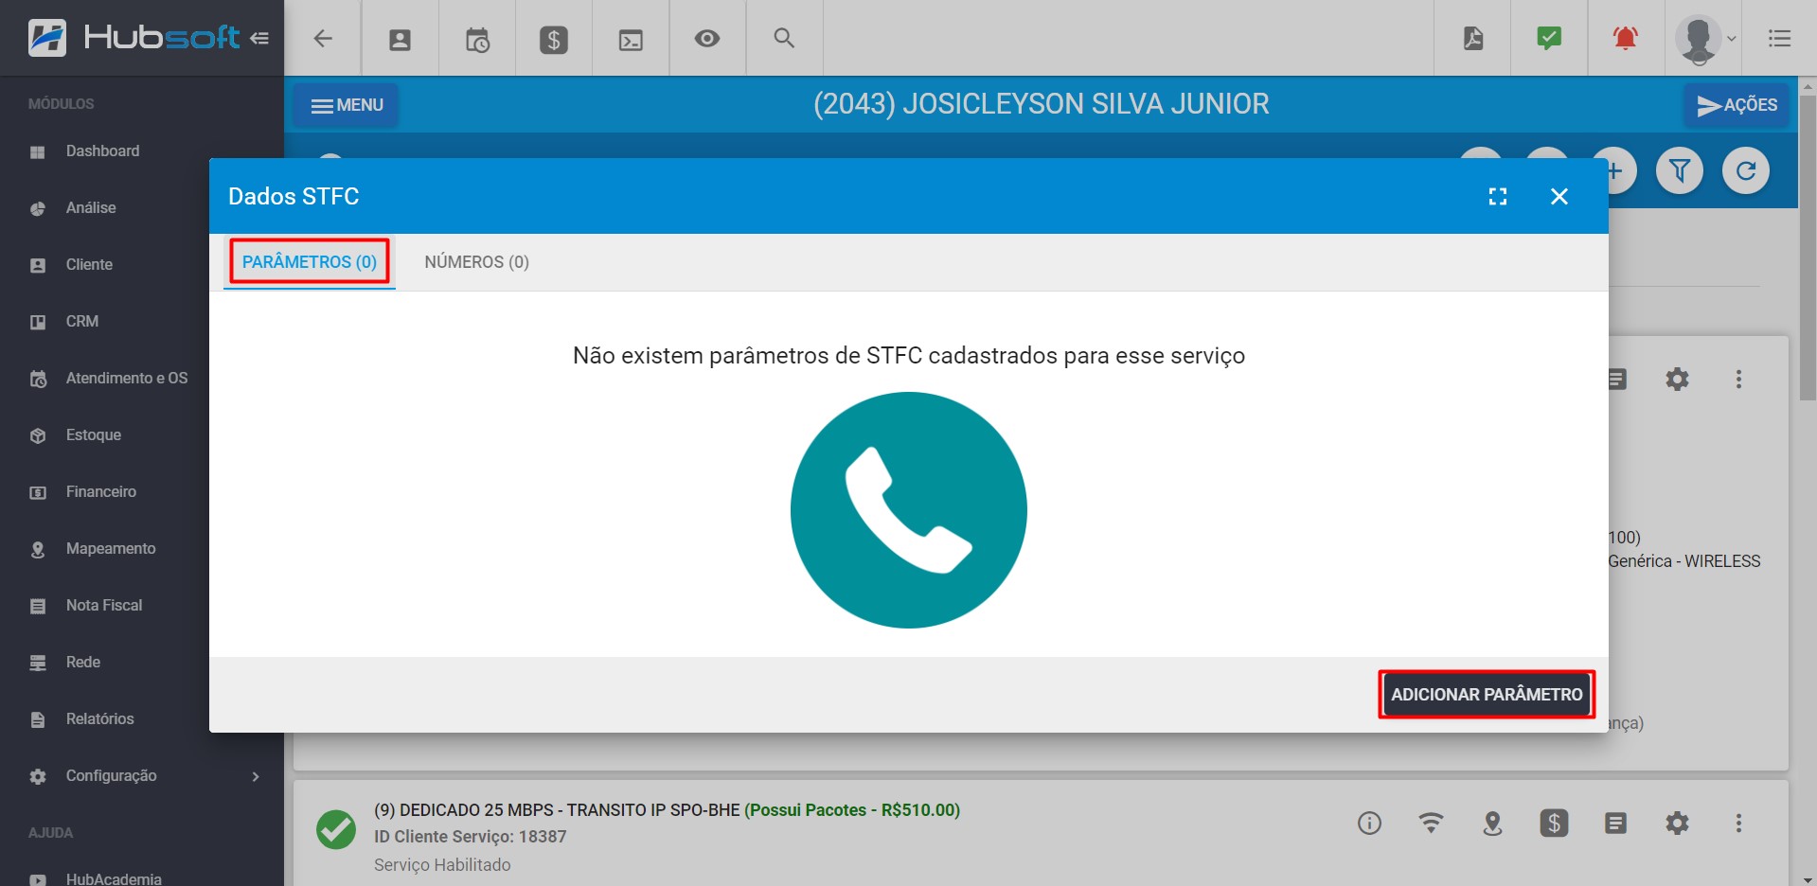Click the eye preview icon in the toolbar

click(x=706, y=38)
